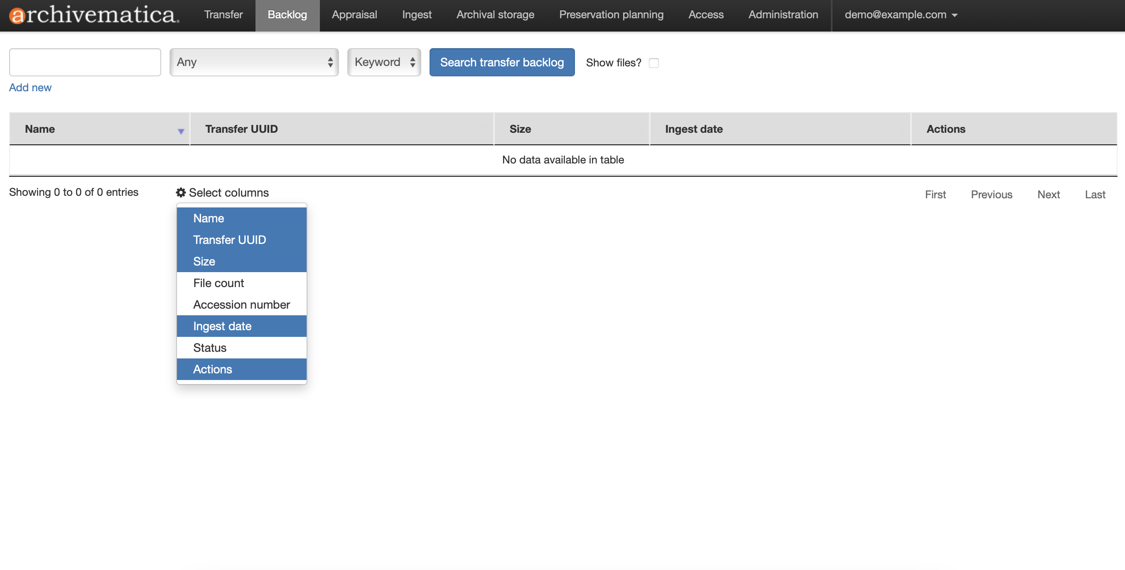Toggle Accession number column on

point(241,304)
